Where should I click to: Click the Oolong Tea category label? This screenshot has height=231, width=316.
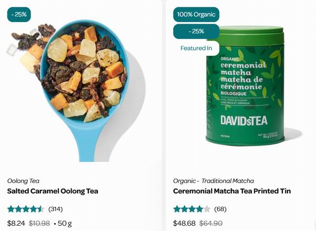pos(23,181)
